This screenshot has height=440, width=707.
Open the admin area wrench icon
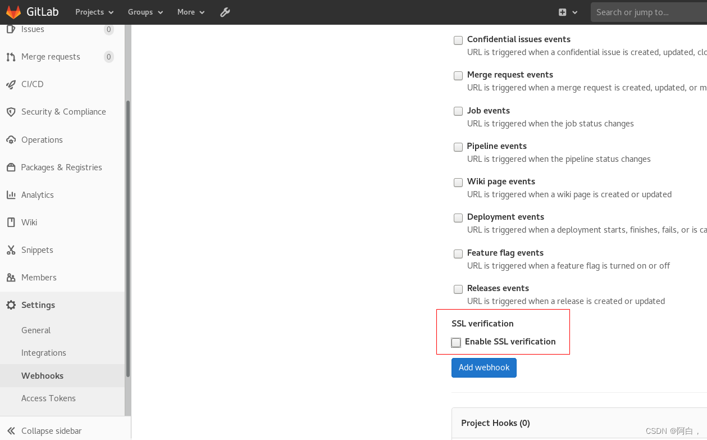click(225, 12)
